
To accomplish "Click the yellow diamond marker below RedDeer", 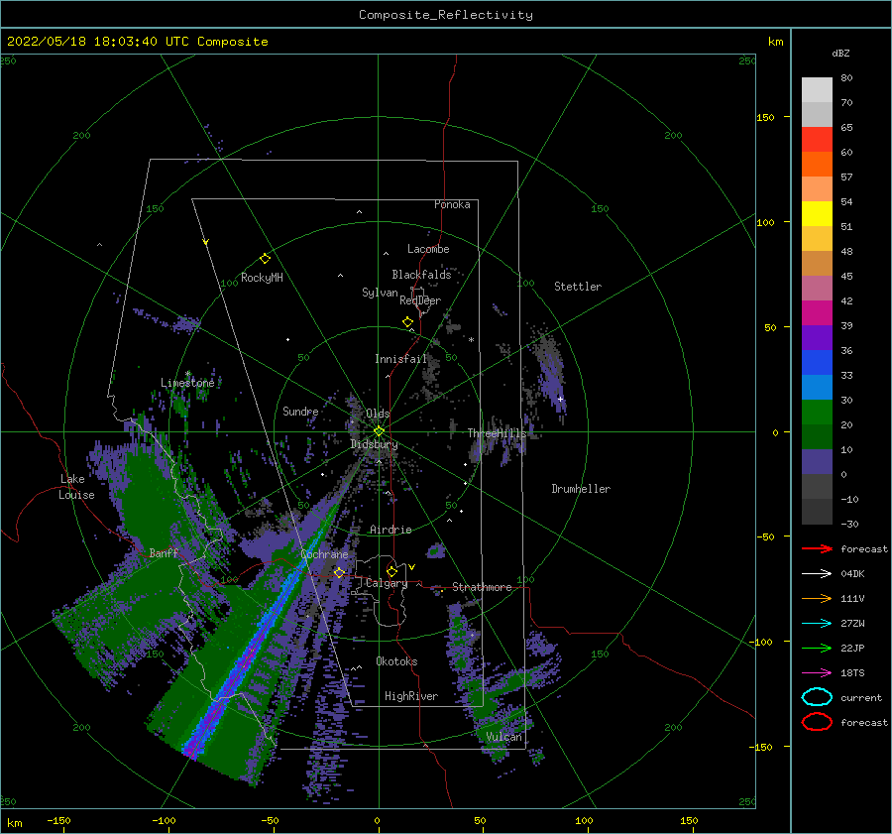I will pyautogui.click(x=408, y=322).
